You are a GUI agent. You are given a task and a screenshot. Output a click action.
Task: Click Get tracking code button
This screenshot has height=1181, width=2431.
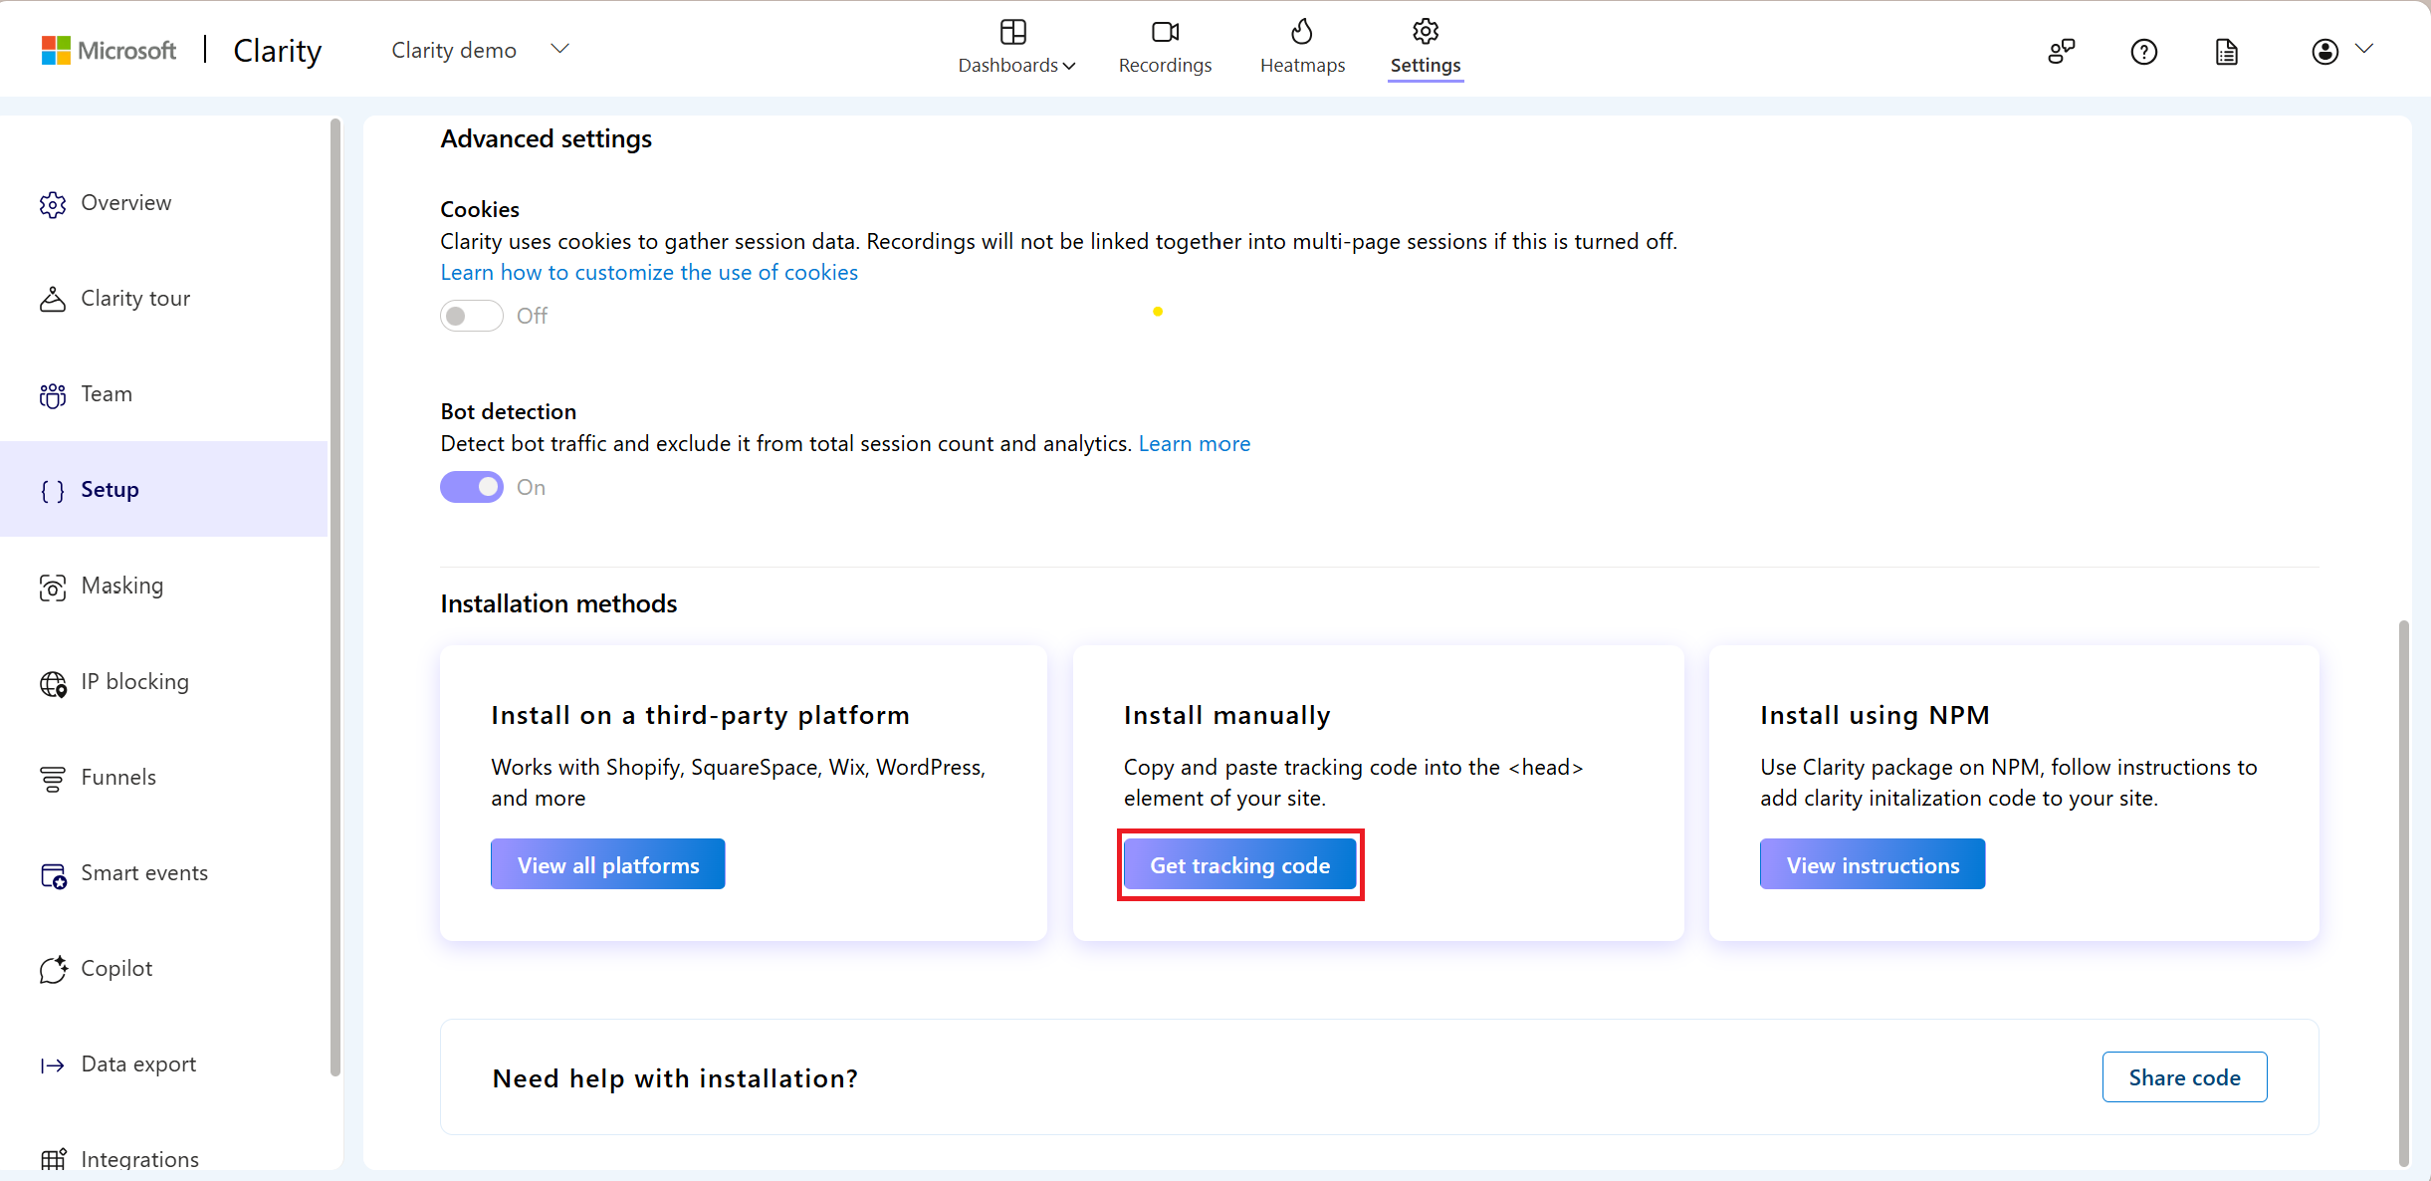[x=1240, y=864]
